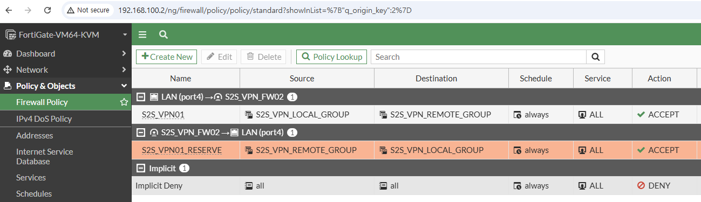
Task: Sort by the Schedule column header
Action: pyautogui.click(x=536, y=79)
